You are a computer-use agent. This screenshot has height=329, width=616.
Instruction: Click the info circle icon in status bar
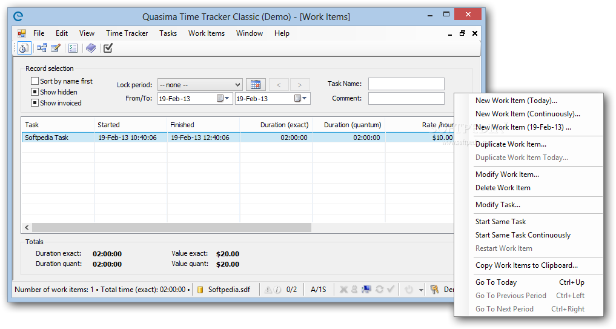pyautogui.click(x=277, y=290)
